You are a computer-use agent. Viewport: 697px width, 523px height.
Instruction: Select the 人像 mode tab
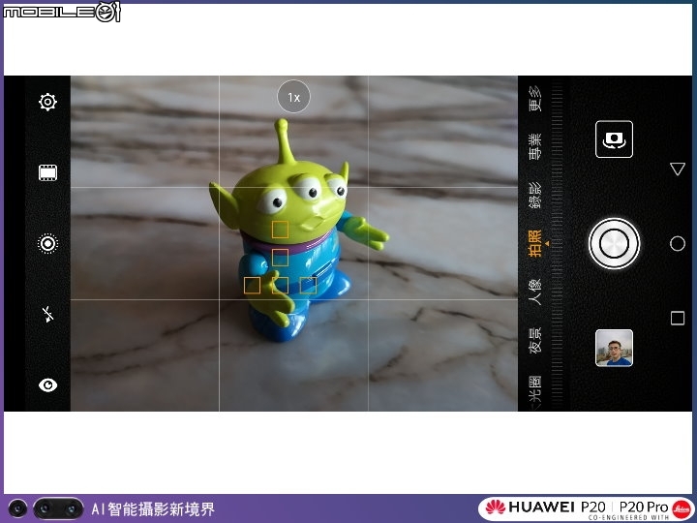[535, 292]
